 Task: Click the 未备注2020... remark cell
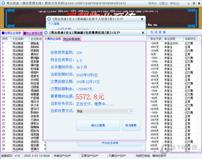click(173, 43)
